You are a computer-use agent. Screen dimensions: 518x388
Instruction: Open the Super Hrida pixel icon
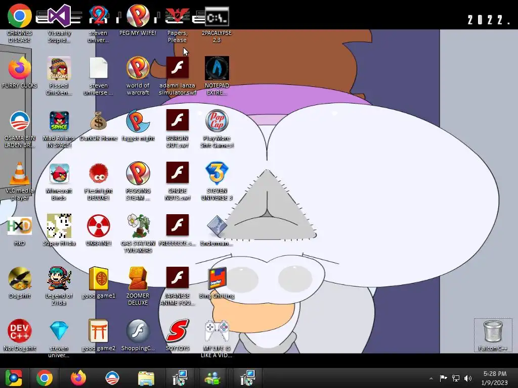pyautogui.click(x=59, y=226)
